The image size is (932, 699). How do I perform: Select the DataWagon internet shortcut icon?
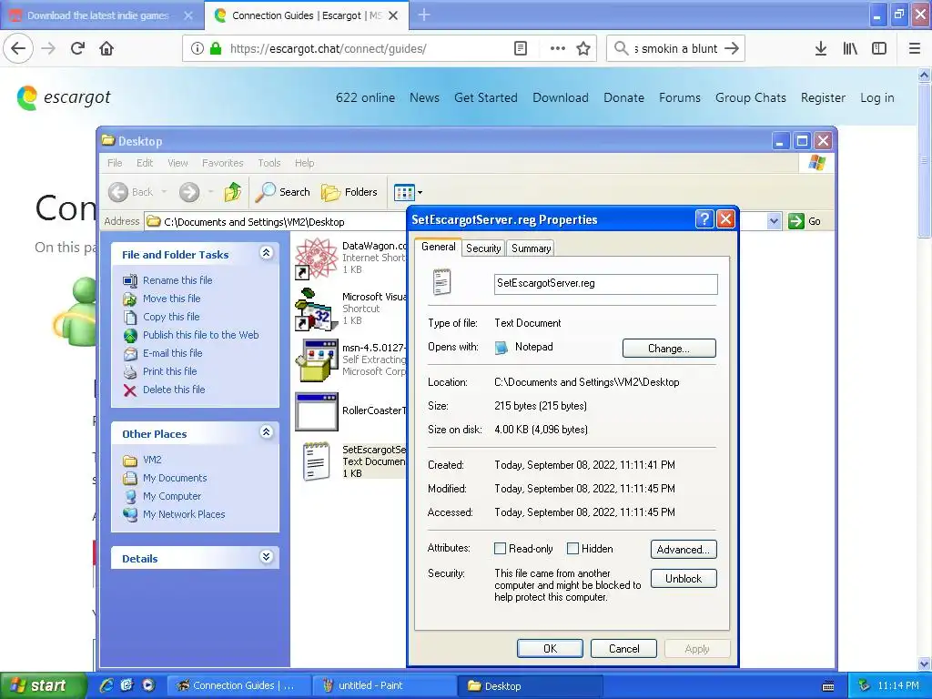tap(316, 258)
